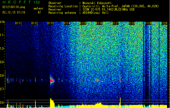Click the file name 0212130110.png
Image resolution: width=170 pixels, height=108 pixels.
[x=14, y=7]
